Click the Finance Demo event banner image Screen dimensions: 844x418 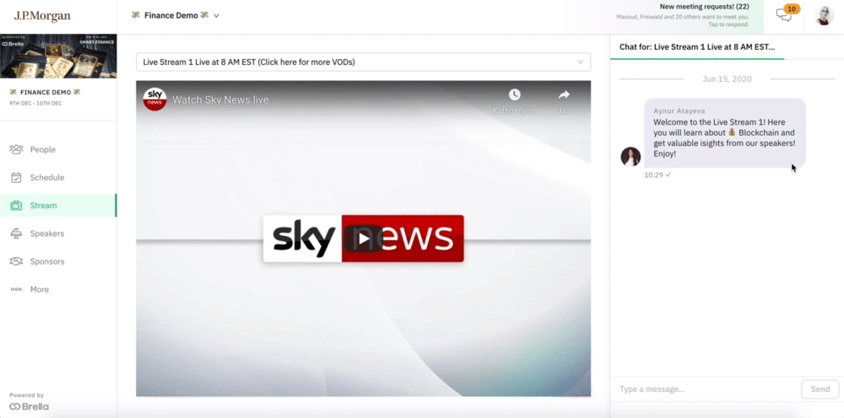tap(58, 56)
